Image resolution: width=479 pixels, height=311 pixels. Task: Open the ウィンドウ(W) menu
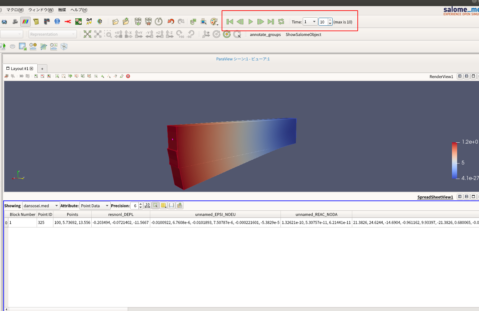(41, 10)
